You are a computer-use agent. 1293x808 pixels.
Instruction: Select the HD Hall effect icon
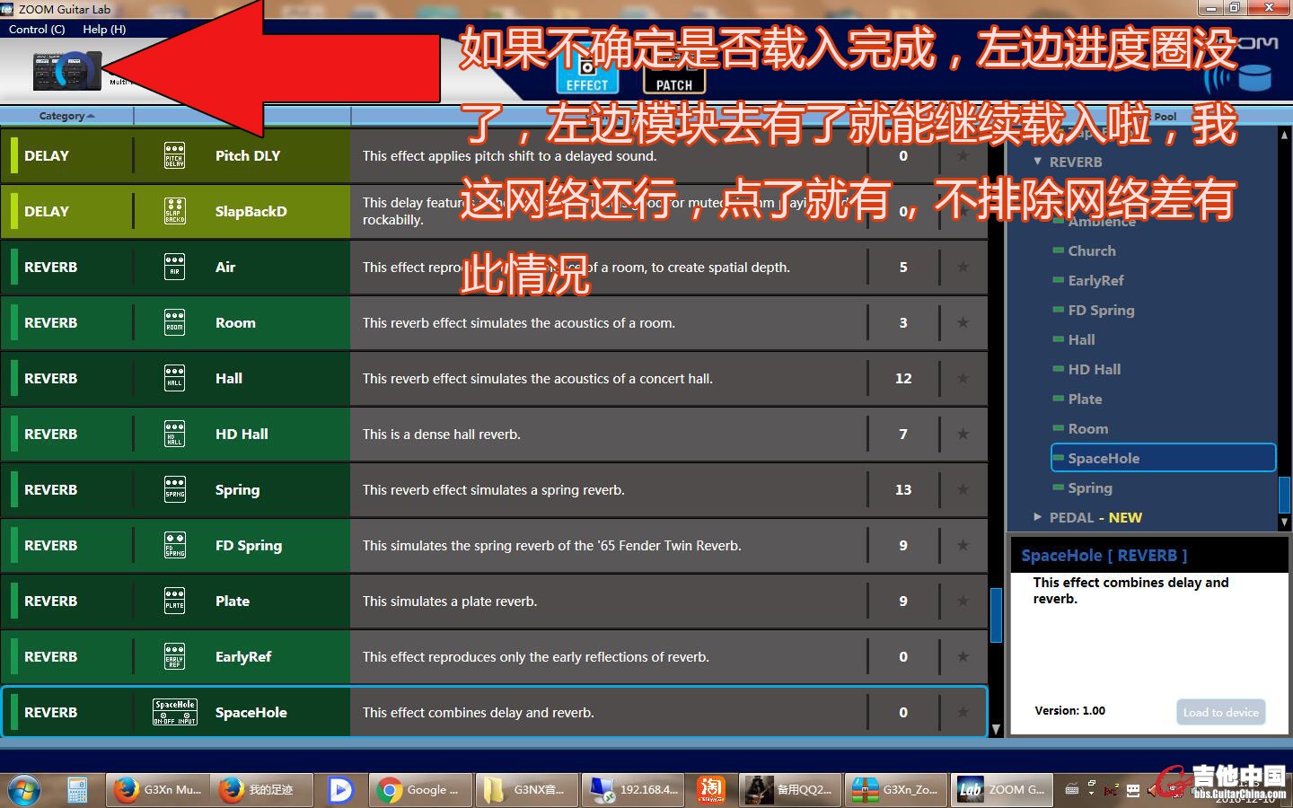(175, 434)
